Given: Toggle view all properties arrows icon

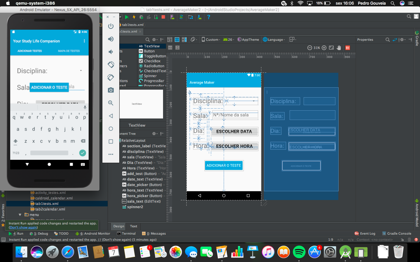Looking at the screenshot, I should [395, 40].
